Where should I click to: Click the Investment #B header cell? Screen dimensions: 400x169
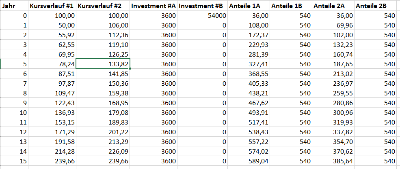click(x=202, y=6)
